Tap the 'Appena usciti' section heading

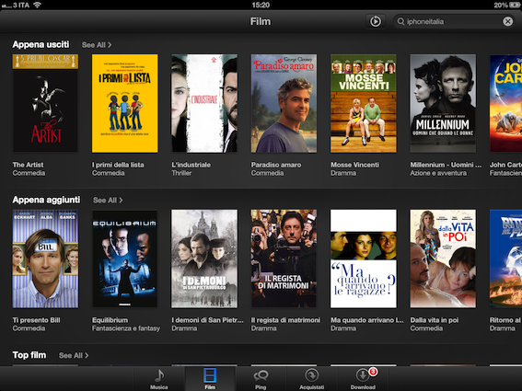pyautogui.click(x=41, y=44)
